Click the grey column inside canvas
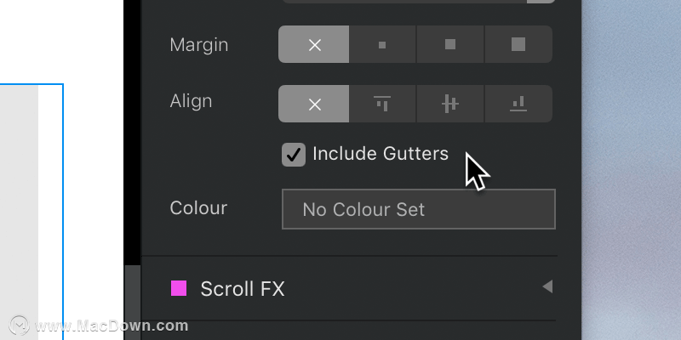This screenshot has width=681, height=340. tap(19, 212)
